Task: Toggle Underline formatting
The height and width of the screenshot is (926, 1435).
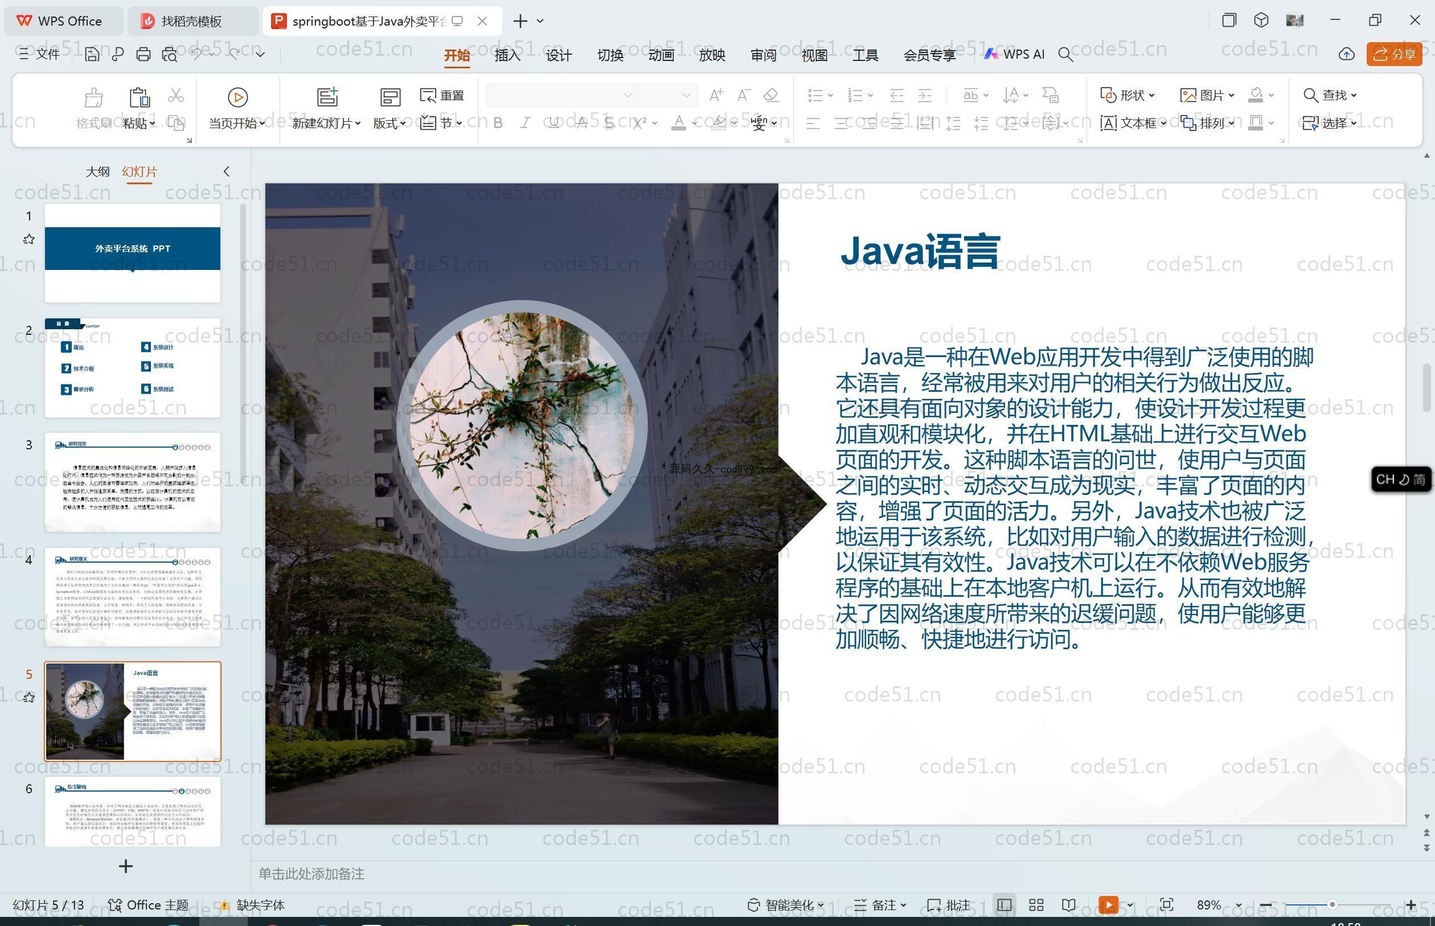Action: click(553, 123)
